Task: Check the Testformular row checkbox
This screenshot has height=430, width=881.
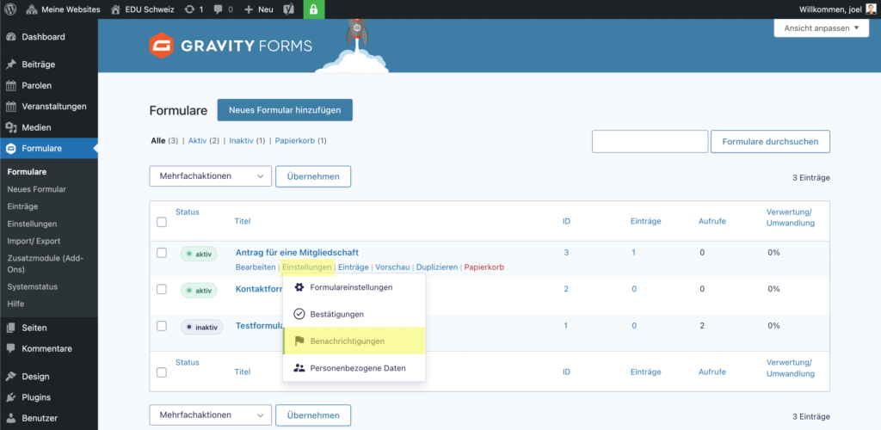Action: coord(162,326)
